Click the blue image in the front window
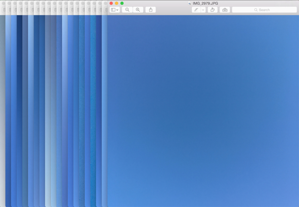The width and height of the screenshot is (299, 207). point(203,110)
